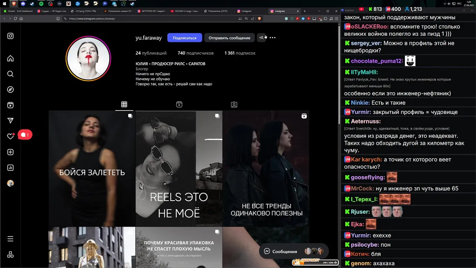Screen dimensions: 476x268
Task: Open Windows Start menu button
Action: [5, 3]
